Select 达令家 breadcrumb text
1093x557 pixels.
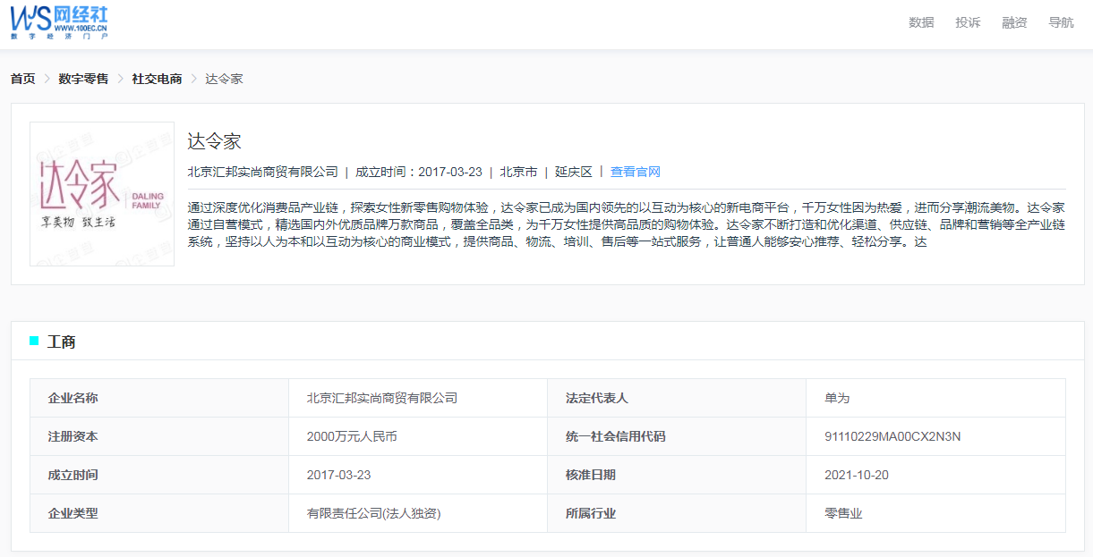pos(224,79)
